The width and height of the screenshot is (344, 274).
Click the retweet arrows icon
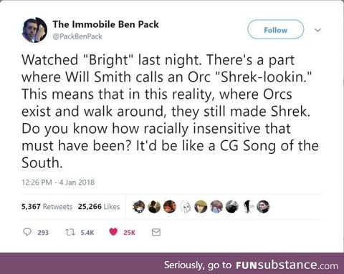[70, 232]
